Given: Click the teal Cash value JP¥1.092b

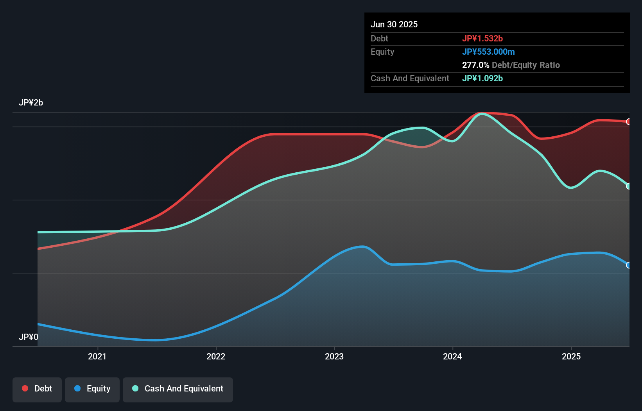Looking at the screenshot, I should (482, 79).
